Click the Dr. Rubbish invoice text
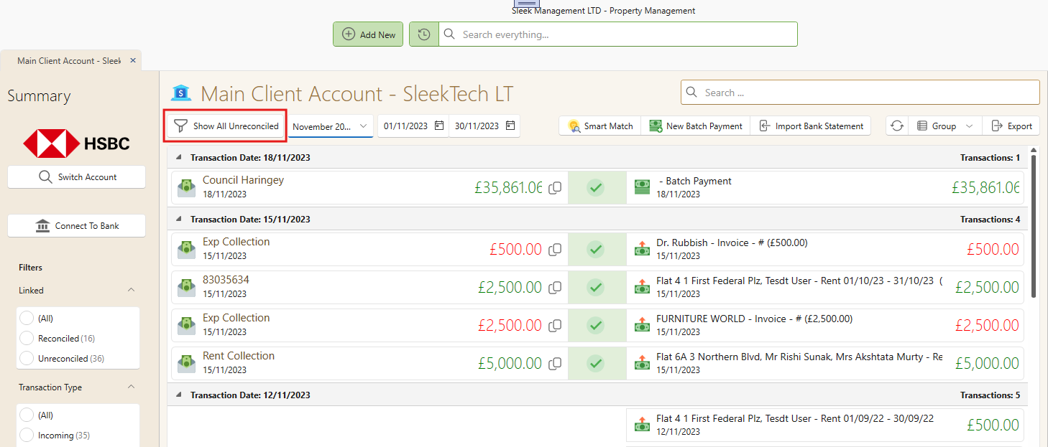 click(732, 243)
